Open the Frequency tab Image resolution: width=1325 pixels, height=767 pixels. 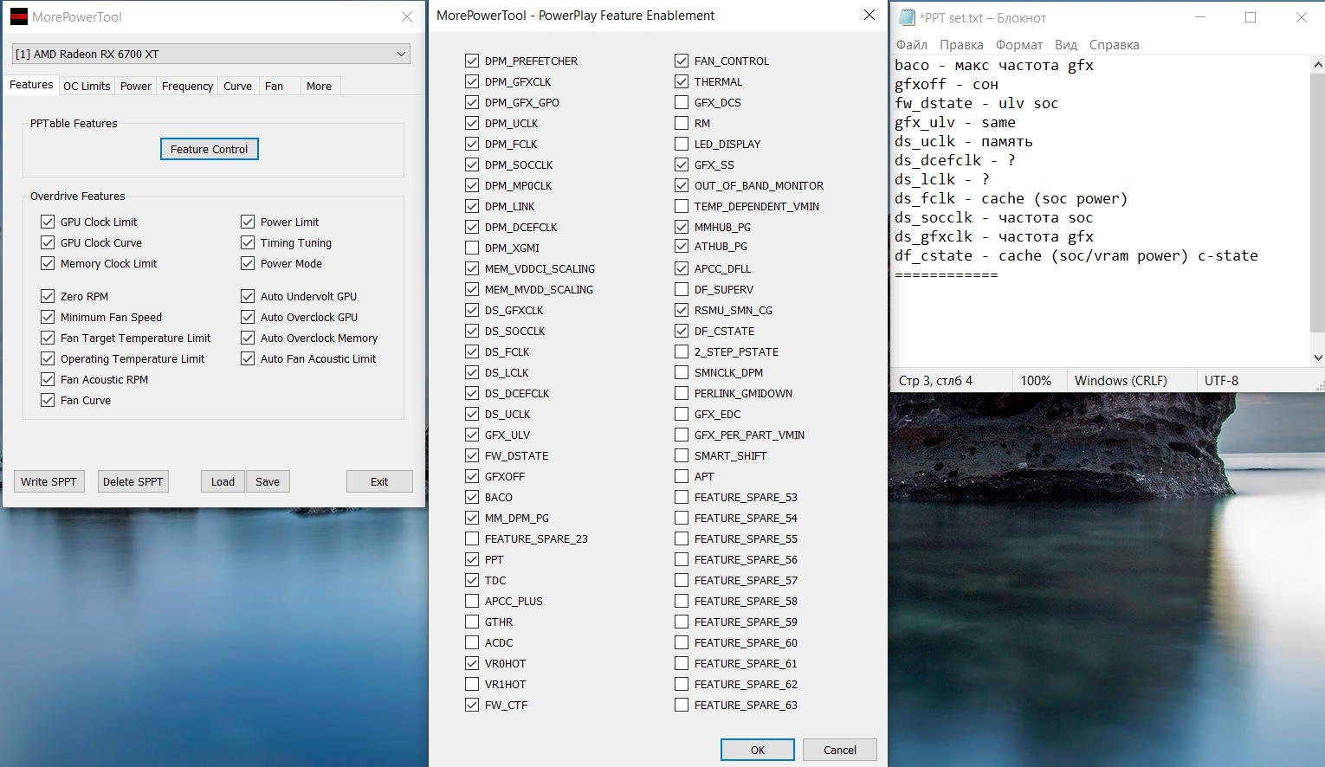tap(187, 86)
